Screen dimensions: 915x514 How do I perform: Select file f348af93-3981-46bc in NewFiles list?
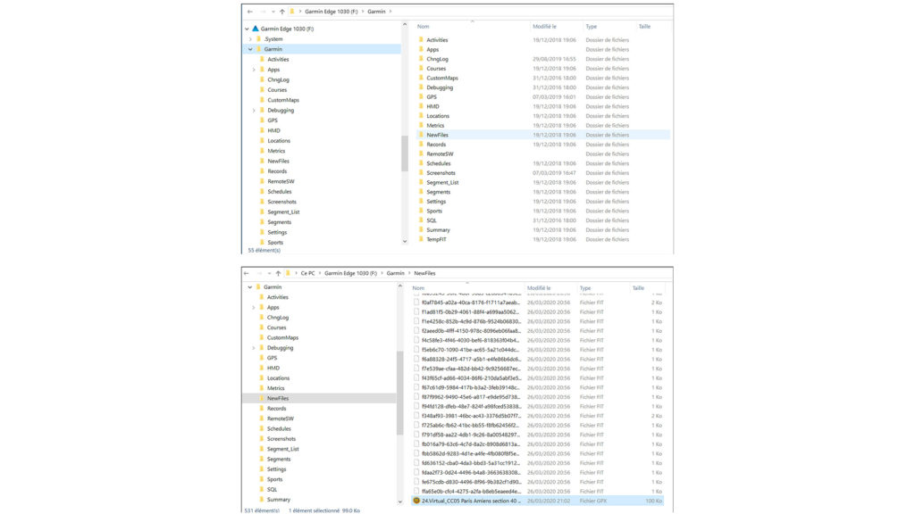tap(537, 416)
